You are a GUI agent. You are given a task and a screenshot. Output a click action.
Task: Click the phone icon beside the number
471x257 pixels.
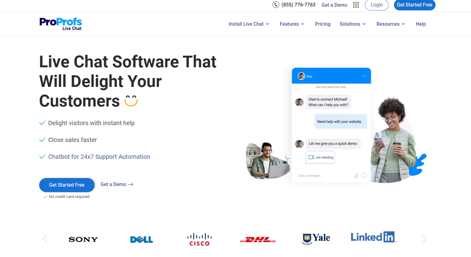pos(276,5)
